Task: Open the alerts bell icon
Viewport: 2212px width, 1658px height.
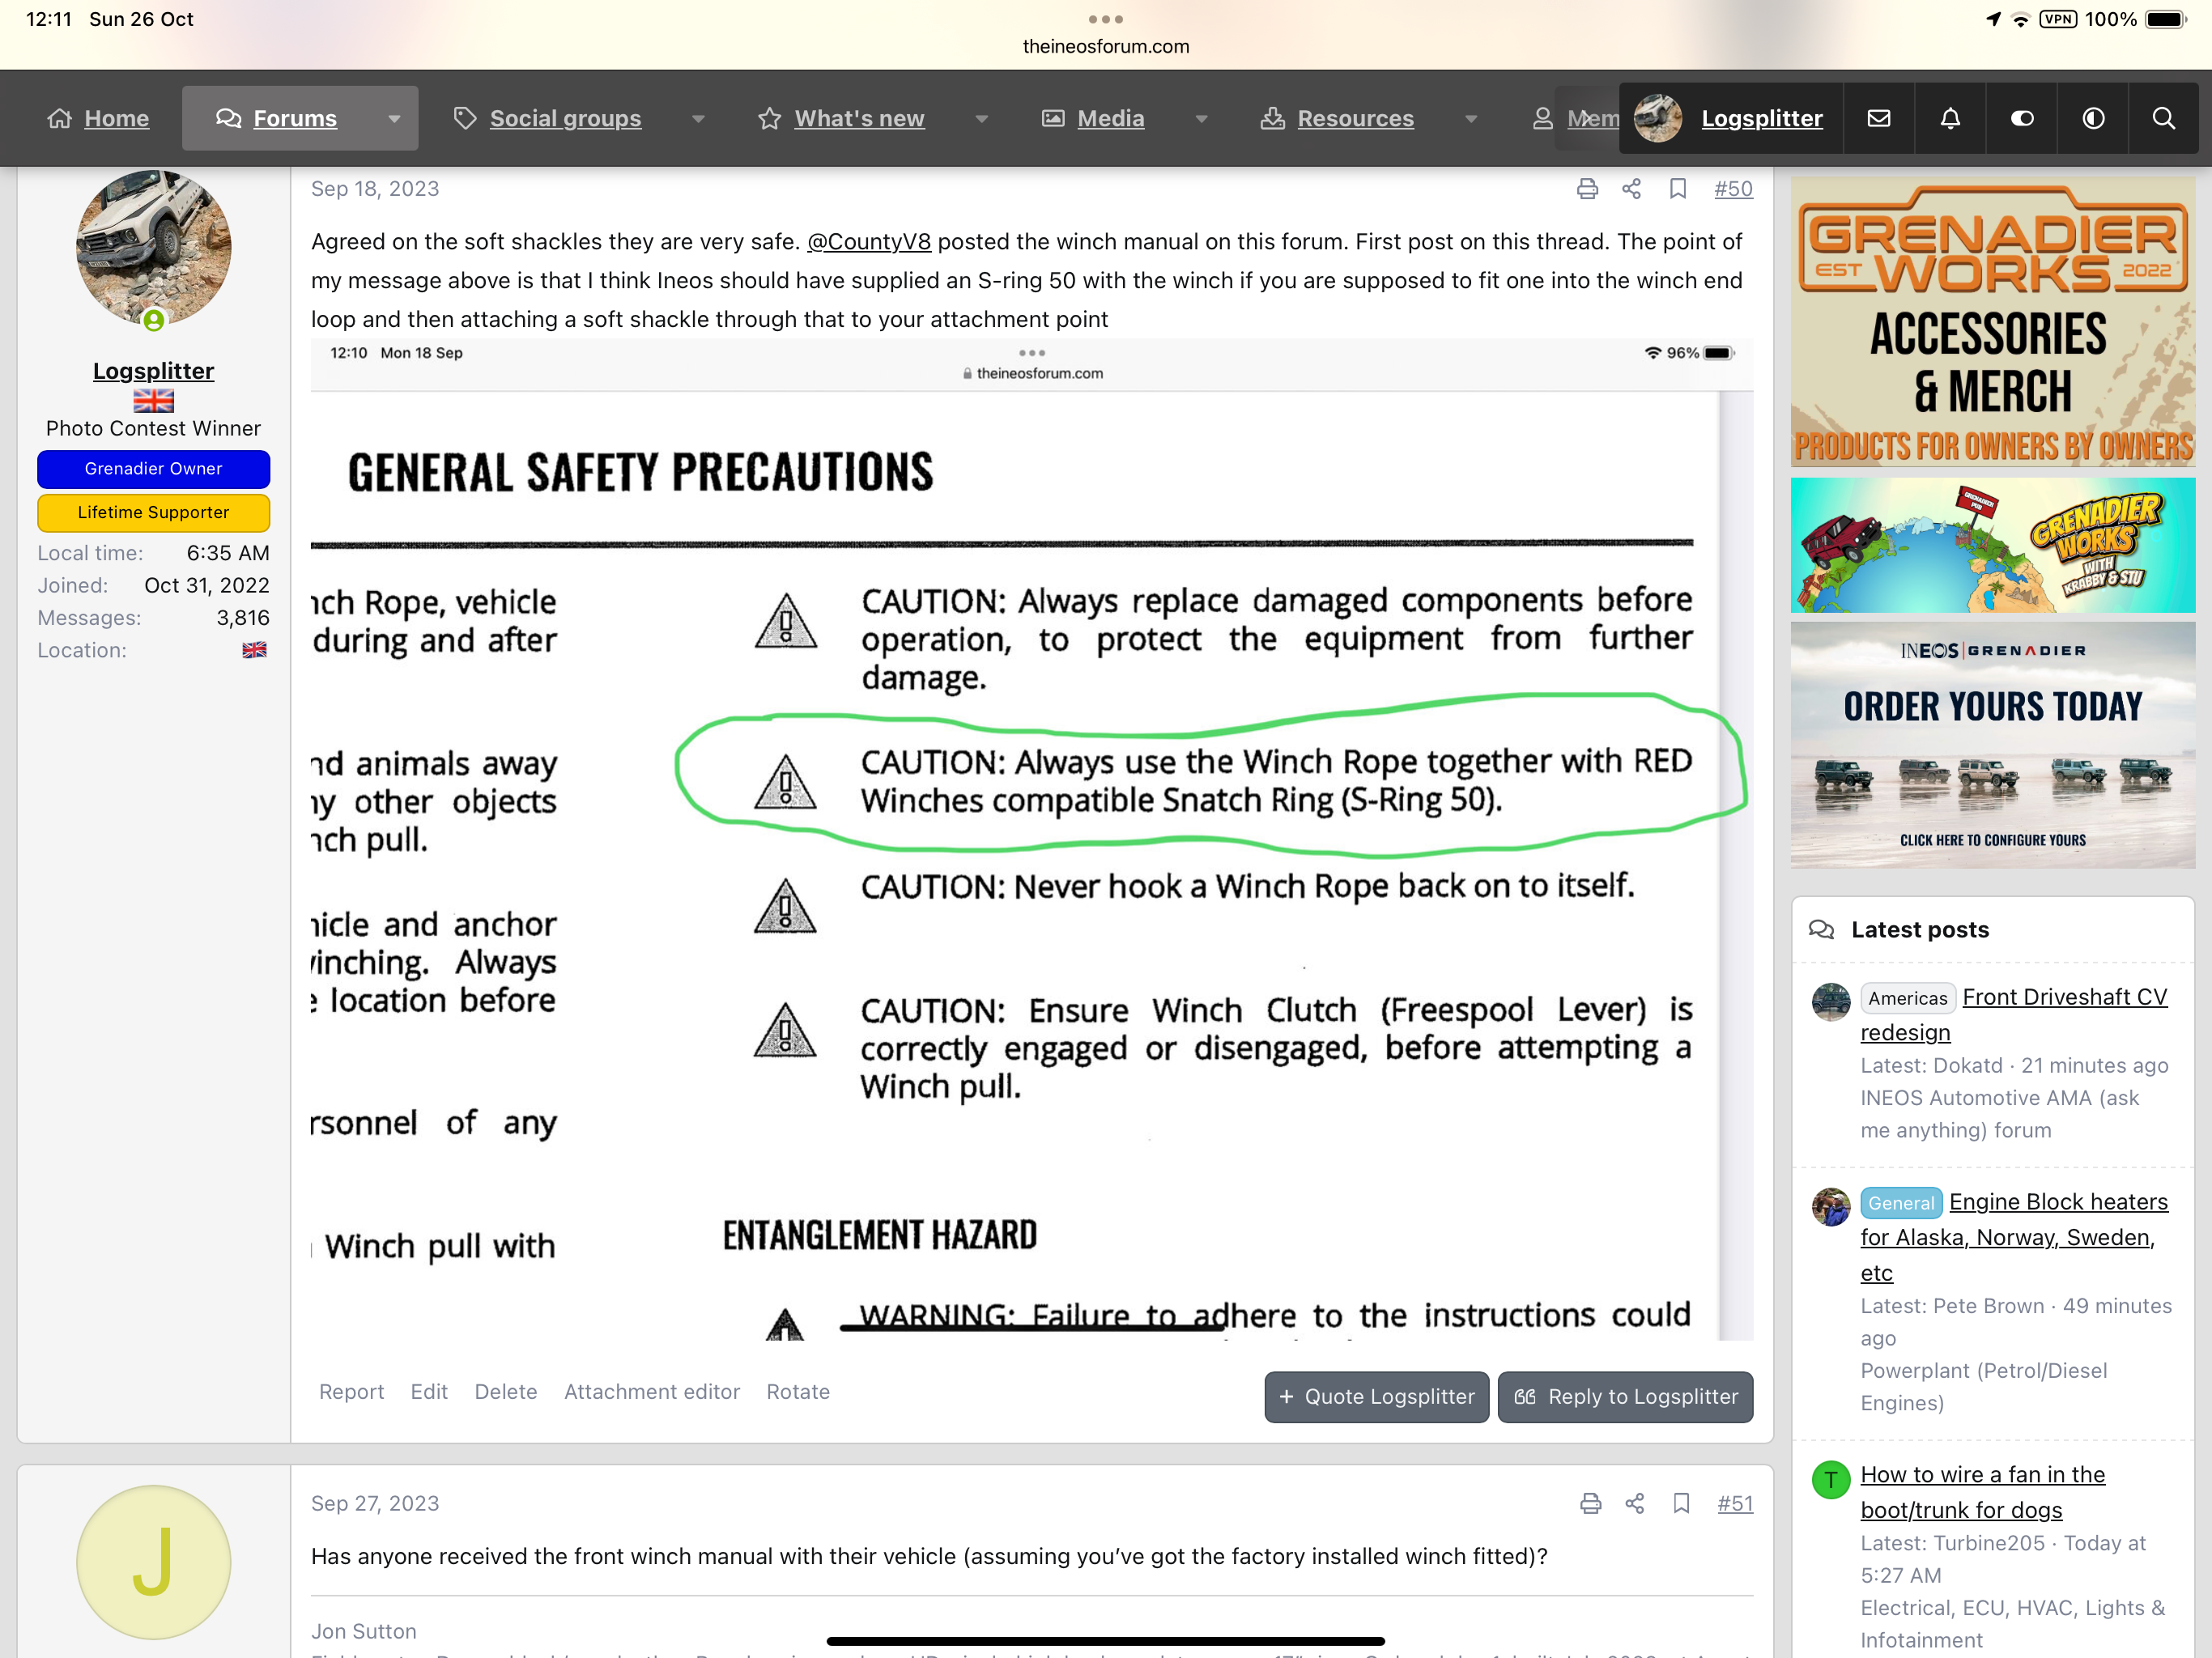Action: [1950, 118]
